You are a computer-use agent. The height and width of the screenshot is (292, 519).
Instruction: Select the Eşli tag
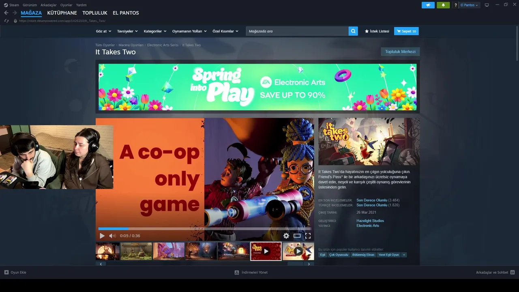pos(323,255)
